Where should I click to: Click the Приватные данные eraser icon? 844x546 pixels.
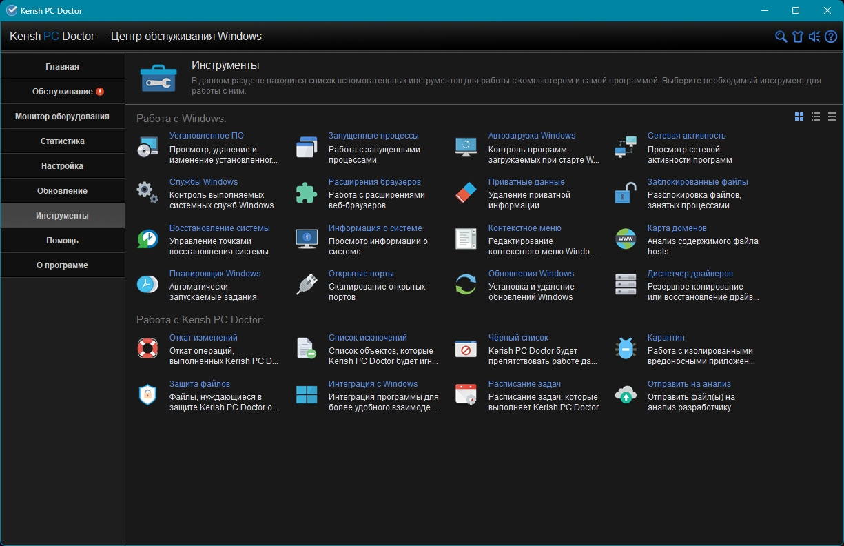coord(466,193)
